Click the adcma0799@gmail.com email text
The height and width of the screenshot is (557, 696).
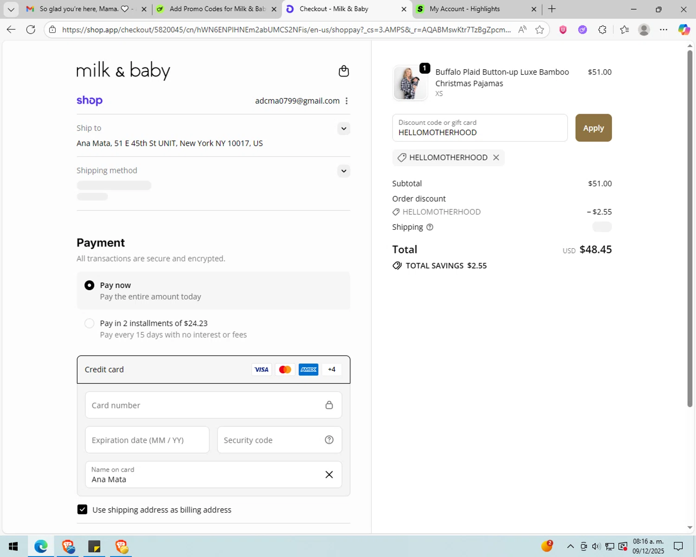tap(297, 101)
